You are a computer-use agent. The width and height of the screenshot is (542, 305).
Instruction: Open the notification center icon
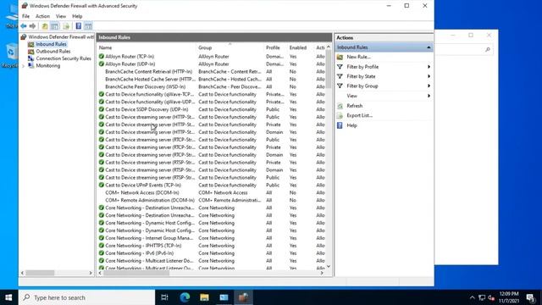click(531, 297)
